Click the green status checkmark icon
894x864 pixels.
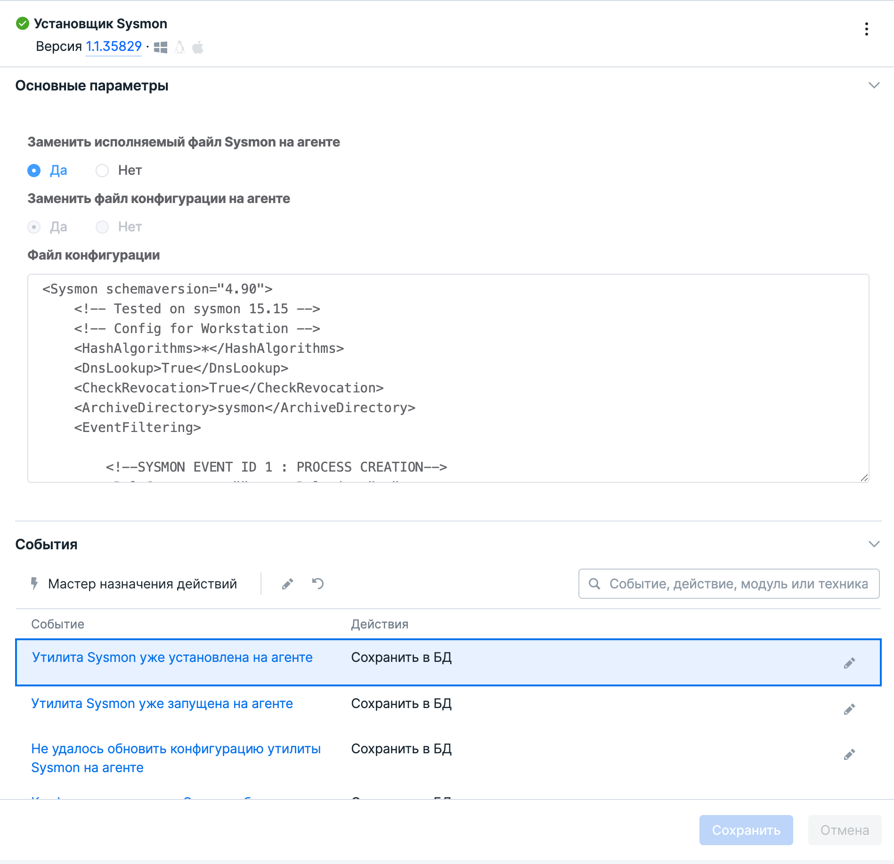coord(22,24)
